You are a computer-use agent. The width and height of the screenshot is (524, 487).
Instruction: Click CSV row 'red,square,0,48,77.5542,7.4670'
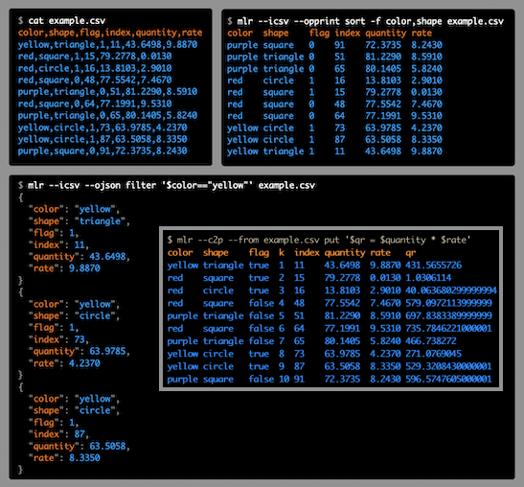click(95, 80)
